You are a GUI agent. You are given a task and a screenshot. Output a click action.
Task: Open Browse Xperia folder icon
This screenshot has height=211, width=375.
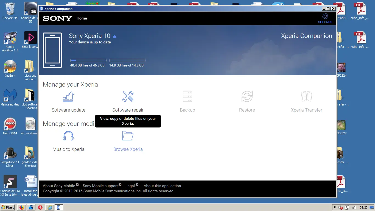point(128,136)
